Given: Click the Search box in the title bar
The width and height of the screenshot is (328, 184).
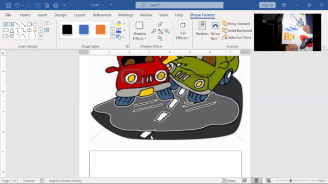Looking at the screenshot, I should (x=179, y=5).
